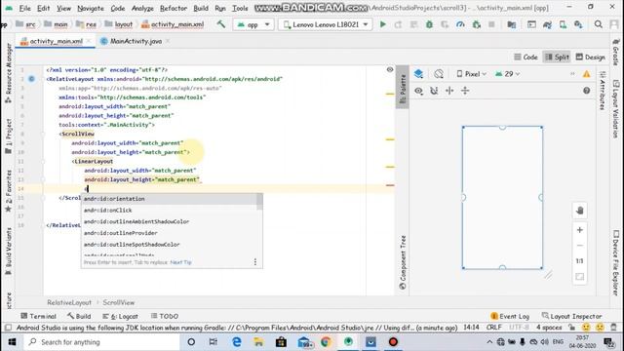Open Microsoft Edge from taskbar

(236, 342)
